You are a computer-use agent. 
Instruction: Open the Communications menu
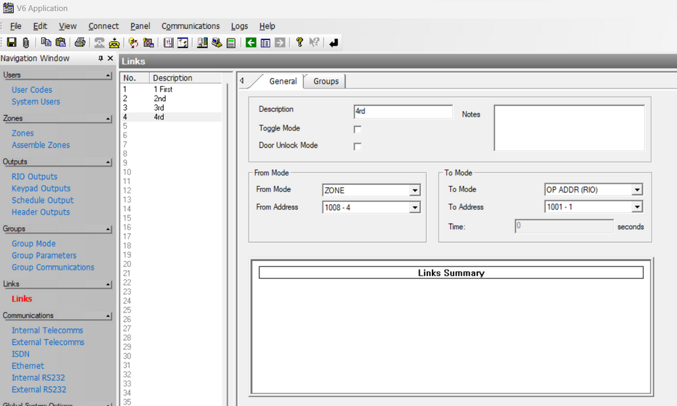click(190, 26)
